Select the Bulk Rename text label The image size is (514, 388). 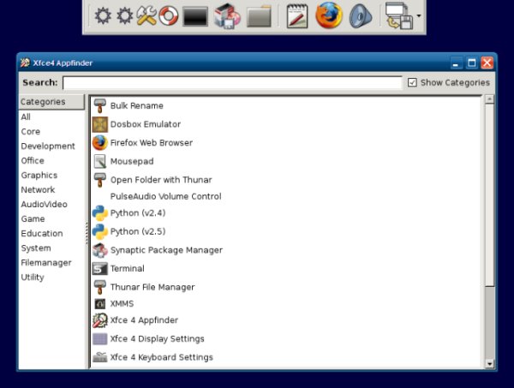click(137, 105)
